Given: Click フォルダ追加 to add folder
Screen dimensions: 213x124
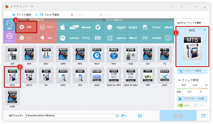Looking at the screenshot, I should [50, 15].
